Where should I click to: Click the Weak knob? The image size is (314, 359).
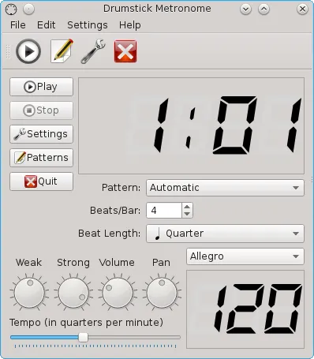coord(29,293)
